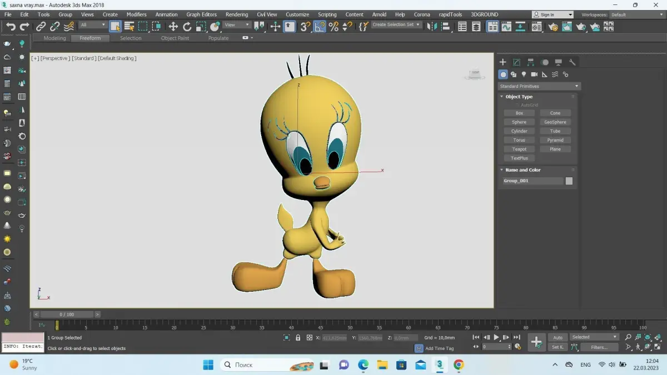The height and width of the screenshot is (375, 667).
Task: Choose the Rectangular Selection Region tool
Action: point(143,26)
